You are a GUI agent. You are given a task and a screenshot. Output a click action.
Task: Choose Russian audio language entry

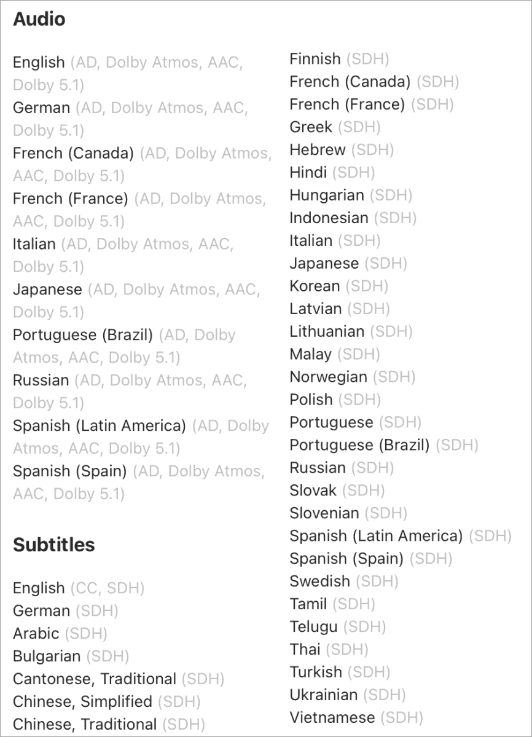point(41,380)
